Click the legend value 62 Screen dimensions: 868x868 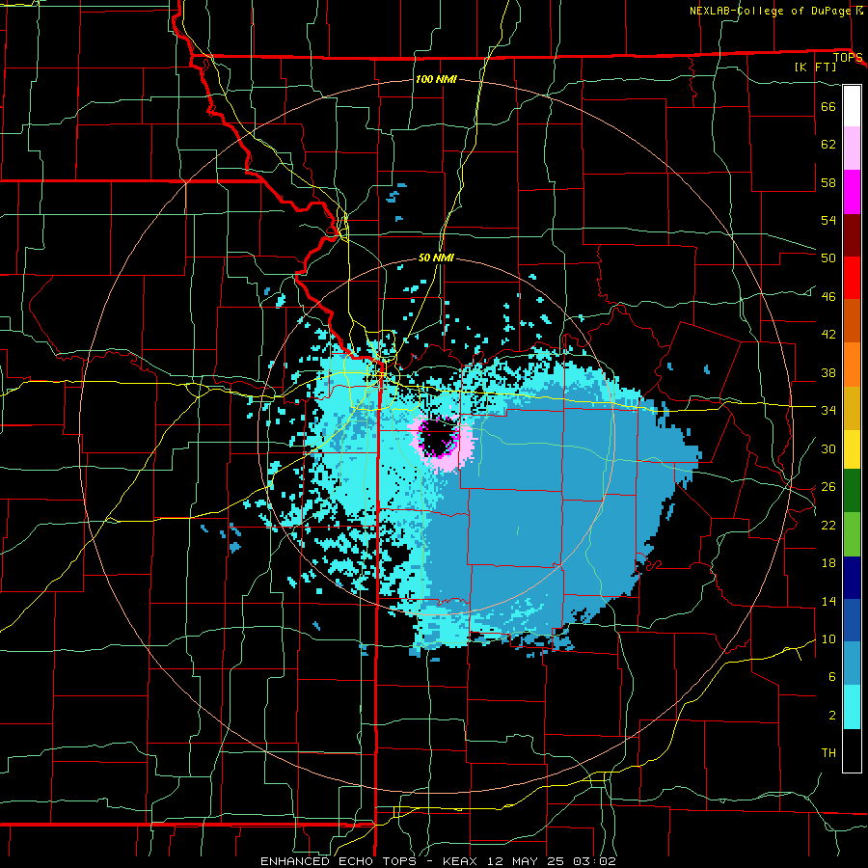coord(828,145)
